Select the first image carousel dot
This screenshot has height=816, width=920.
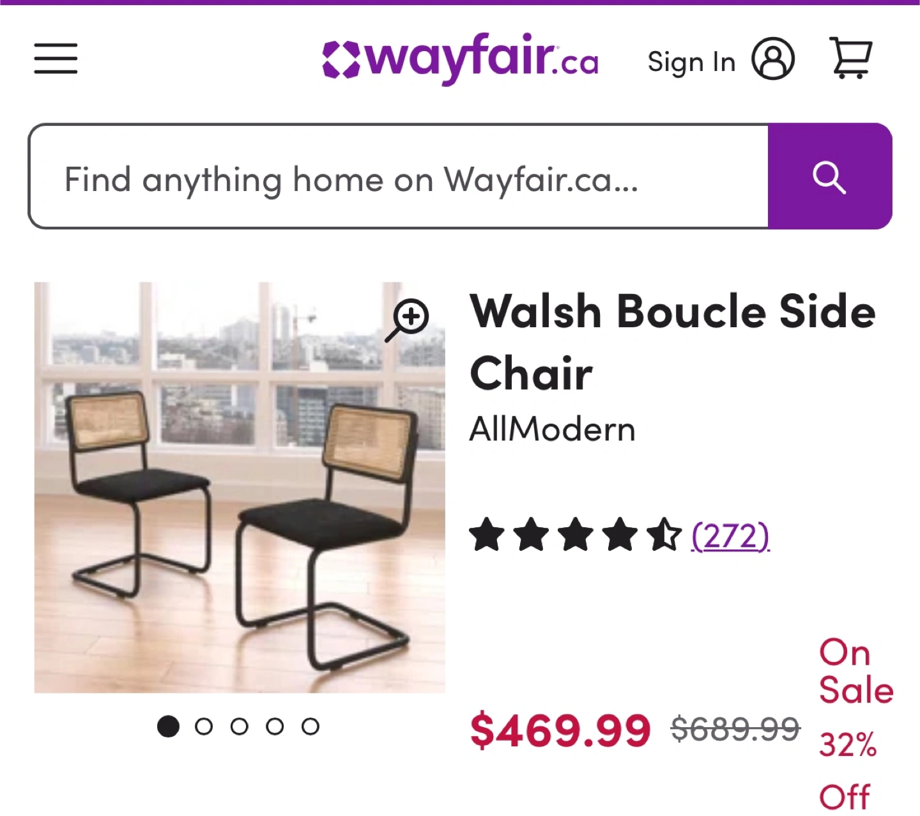[168, 727]
